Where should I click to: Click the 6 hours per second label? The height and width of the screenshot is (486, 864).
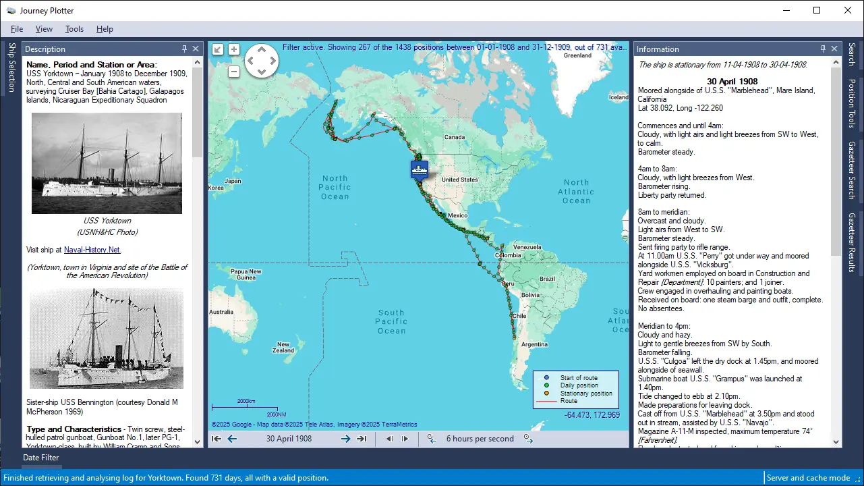[x=480, y=439]
